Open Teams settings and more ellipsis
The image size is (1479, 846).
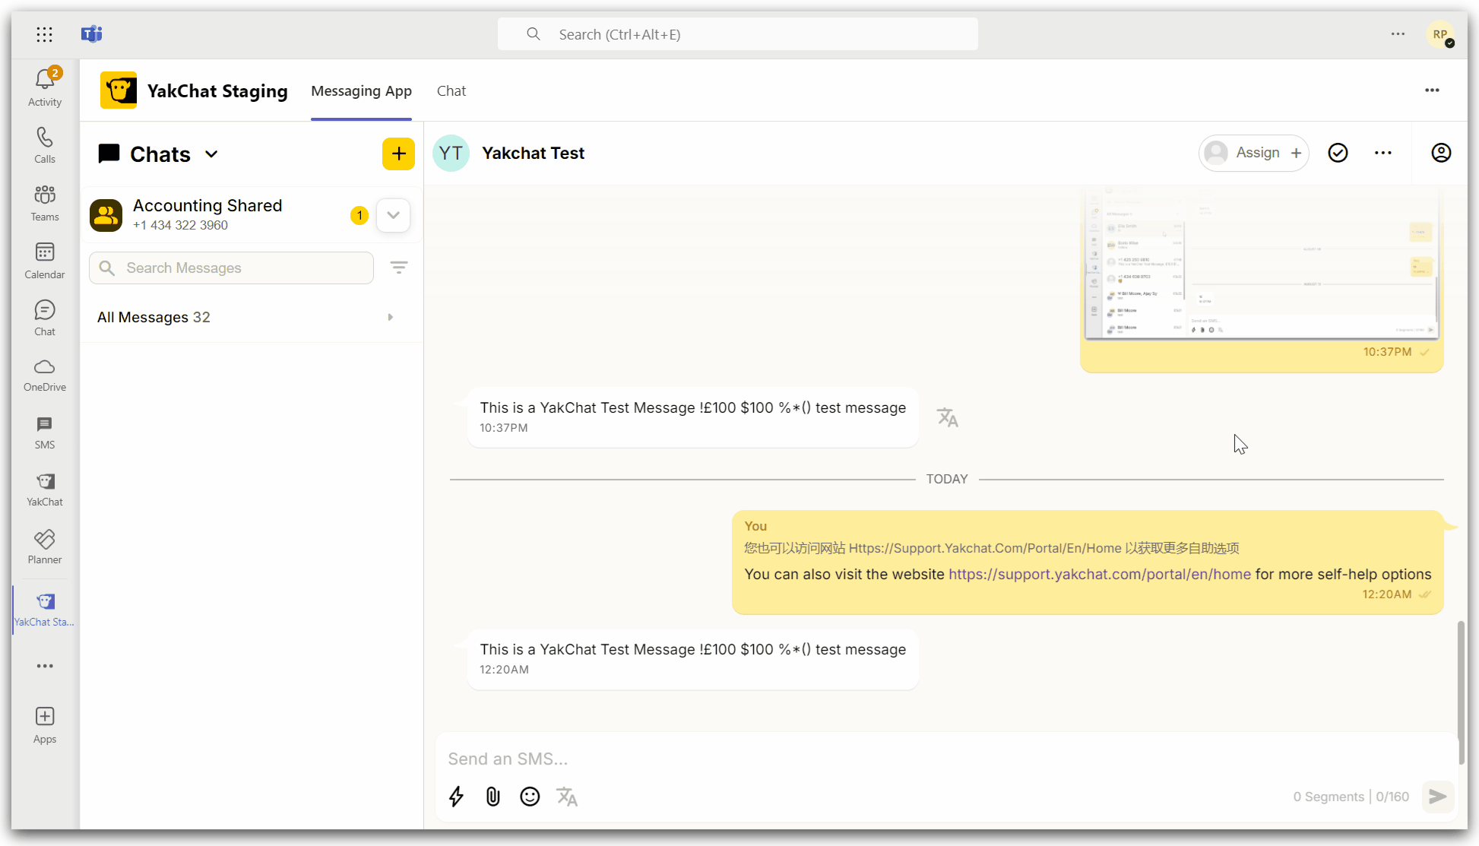(x=1398, y=34)
